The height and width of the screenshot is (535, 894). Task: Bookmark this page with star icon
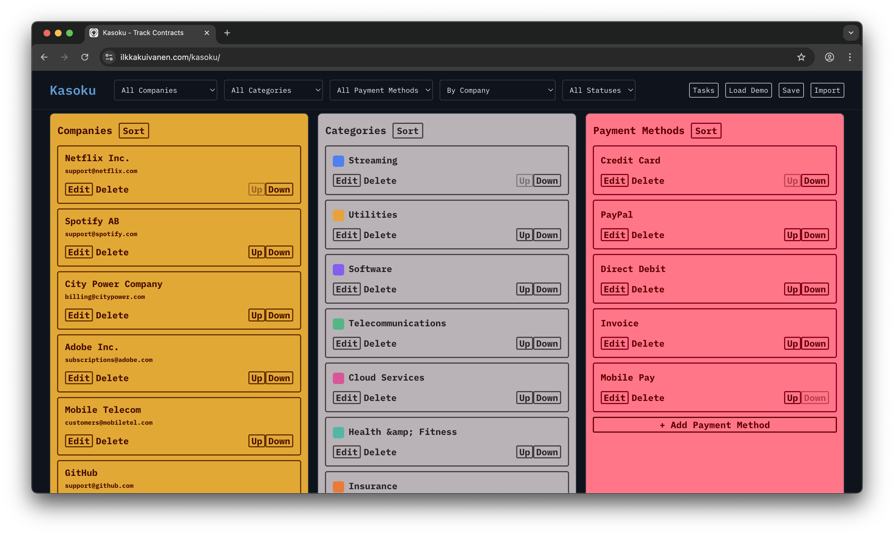click(801, 57)
